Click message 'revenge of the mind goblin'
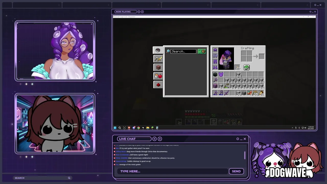Image resolution: width=327 pixels, height=184 pixels. 130,165
